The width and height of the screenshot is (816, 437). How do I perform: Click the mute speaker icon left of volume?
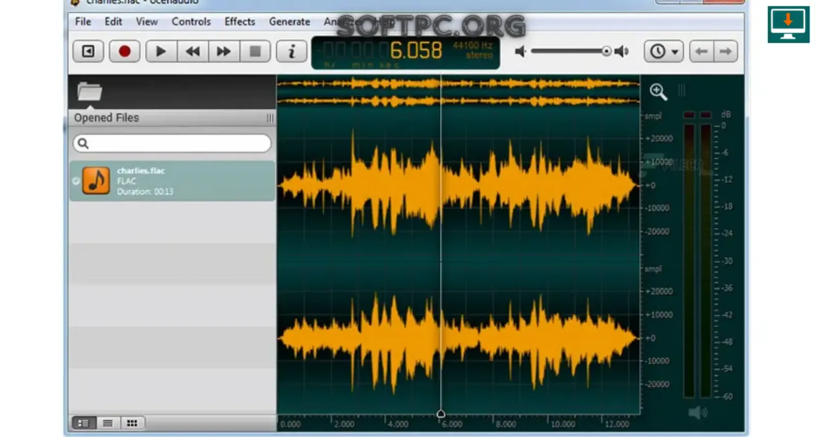520,51
